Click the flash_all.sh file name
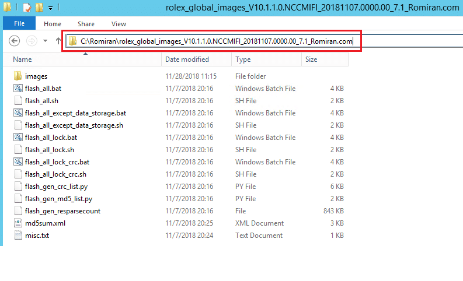463x281 pixels. pyautogui.click(x=41, y=101)
